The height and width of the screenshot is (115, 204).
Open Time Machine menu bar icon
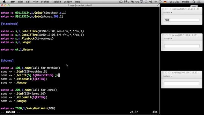(146, 2)
